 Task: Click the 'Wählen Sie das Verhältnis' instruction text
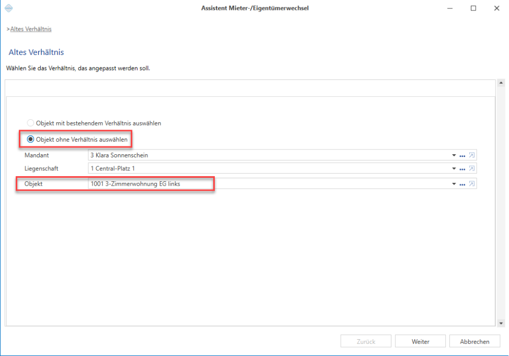[x=78, y=68]
